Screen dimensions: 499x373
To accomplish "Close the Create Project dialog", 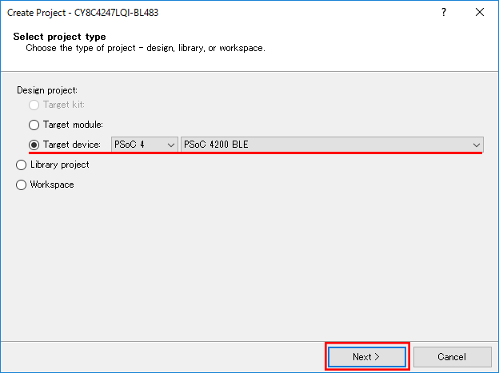I will [x=480, y=12].
